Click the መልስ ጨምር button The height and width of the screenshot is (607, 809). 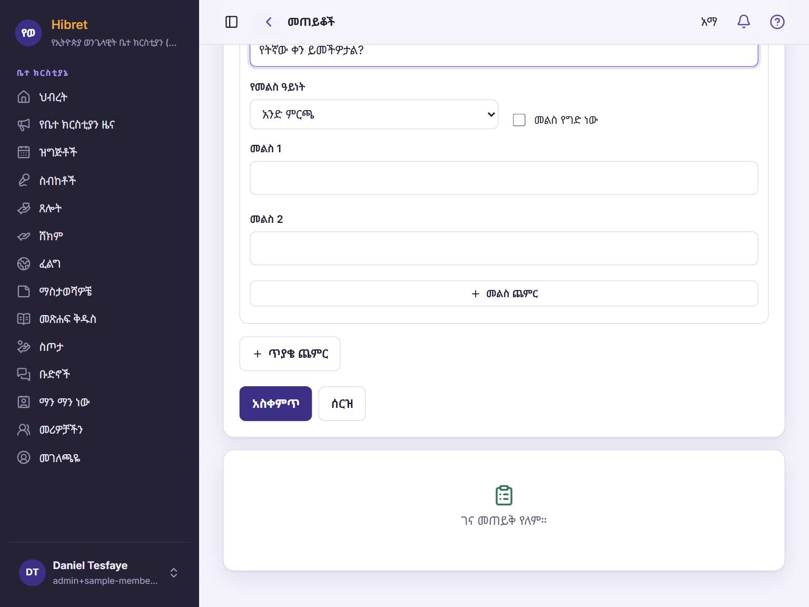coord(504,293)
